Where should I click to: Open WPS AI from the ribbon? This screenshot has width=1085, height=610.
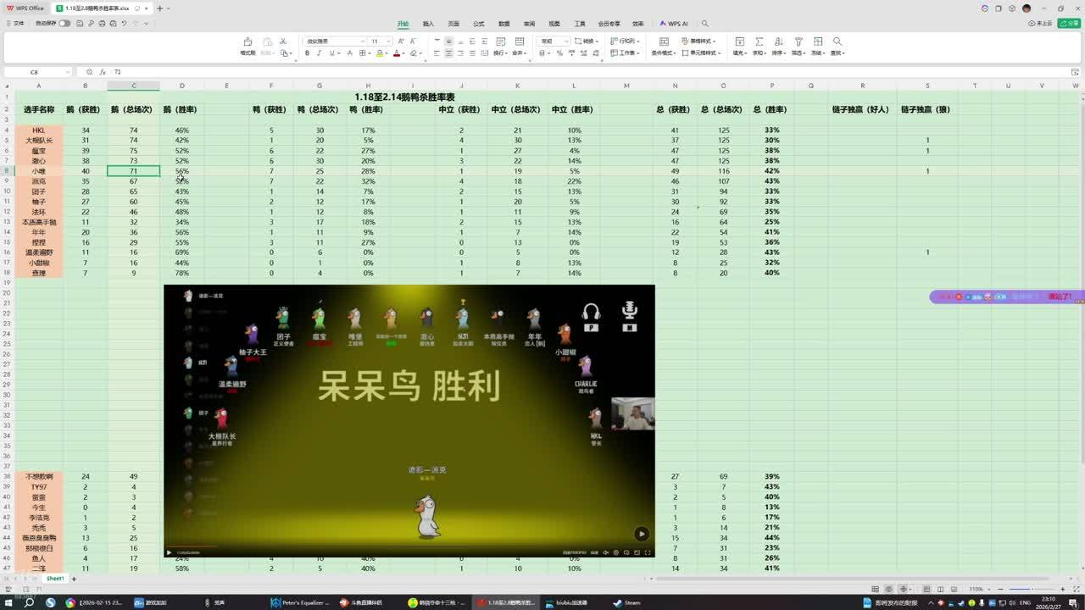tap(674, 24)
